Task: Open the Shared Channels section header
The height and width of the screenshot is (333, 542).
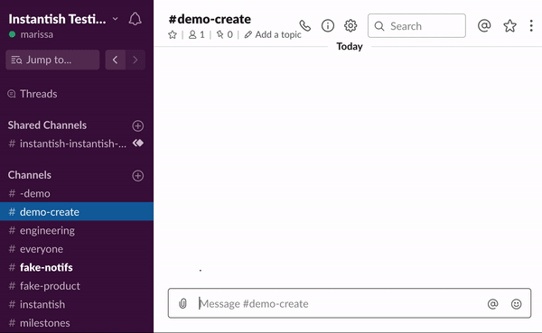Action: point(47,125)
